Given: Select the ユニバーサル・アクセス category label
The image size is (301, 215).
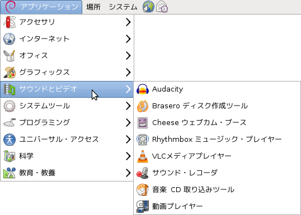Looking at the screenshot, I should [59, 139].
